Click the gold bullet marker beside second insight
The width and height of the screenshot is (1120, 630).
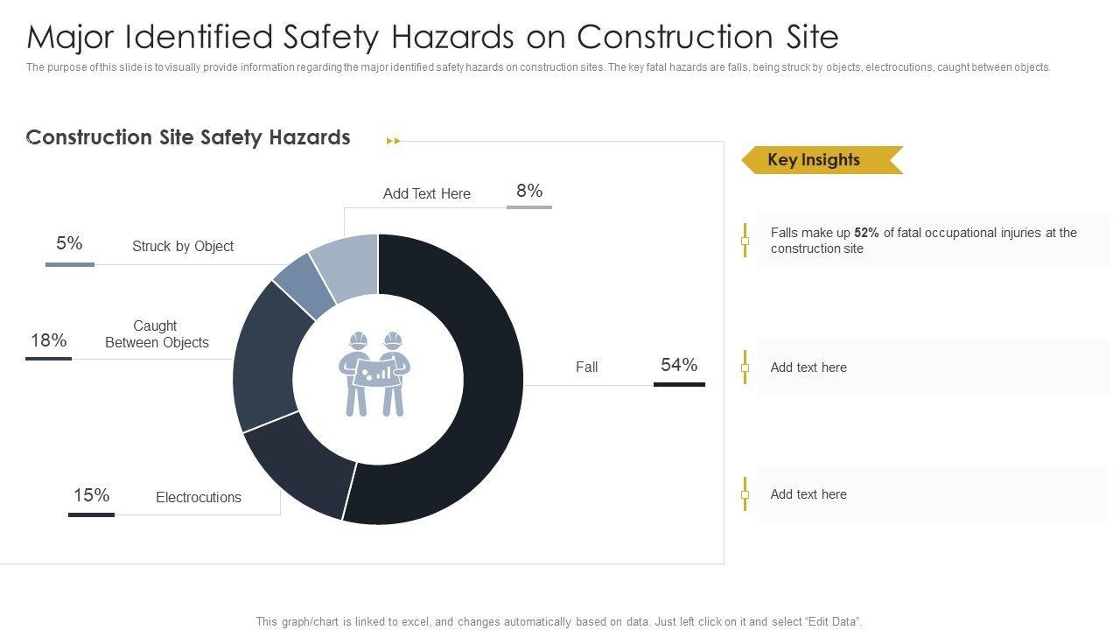745,367
